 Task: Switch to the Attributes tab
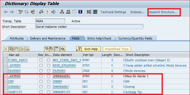click(x=16, y=38)
